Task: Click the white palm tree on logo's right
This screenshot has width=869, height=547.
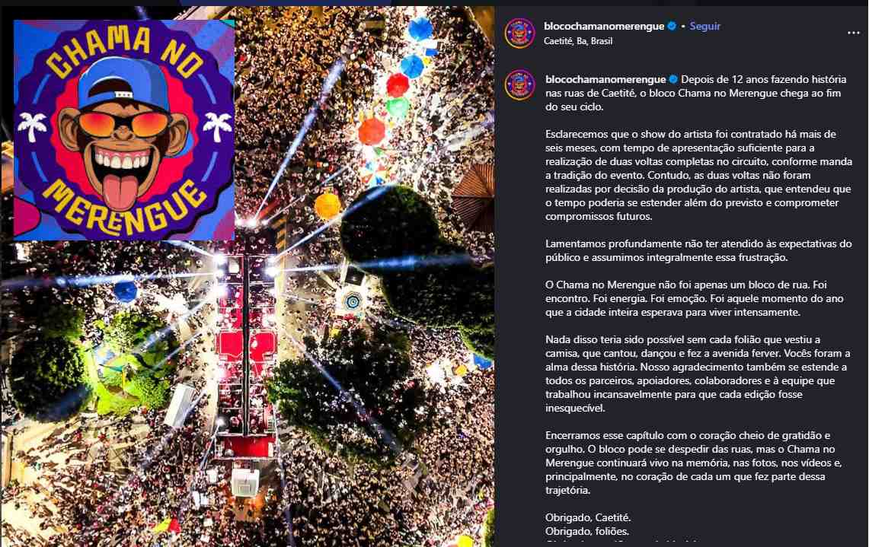Action: tap(217, 126)
